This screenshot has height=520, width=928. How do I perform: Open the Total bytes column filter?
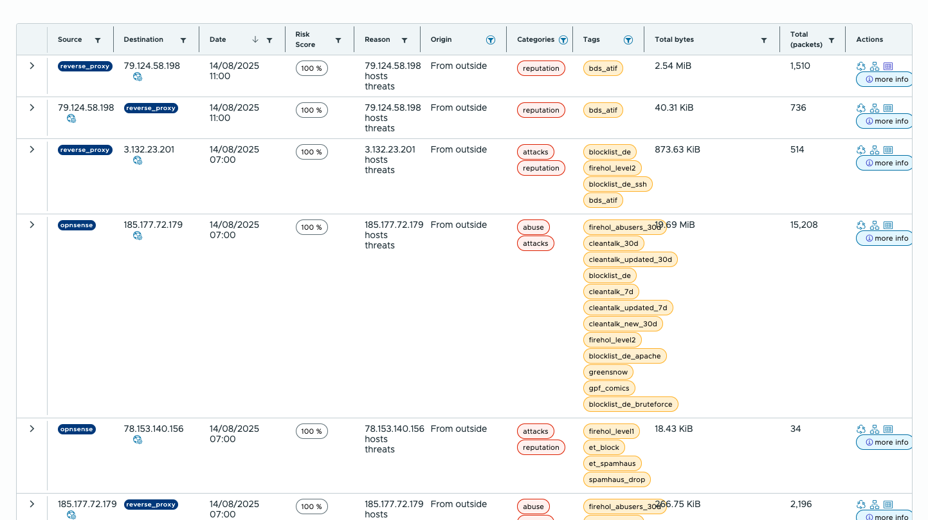click(x=764, y=40)
